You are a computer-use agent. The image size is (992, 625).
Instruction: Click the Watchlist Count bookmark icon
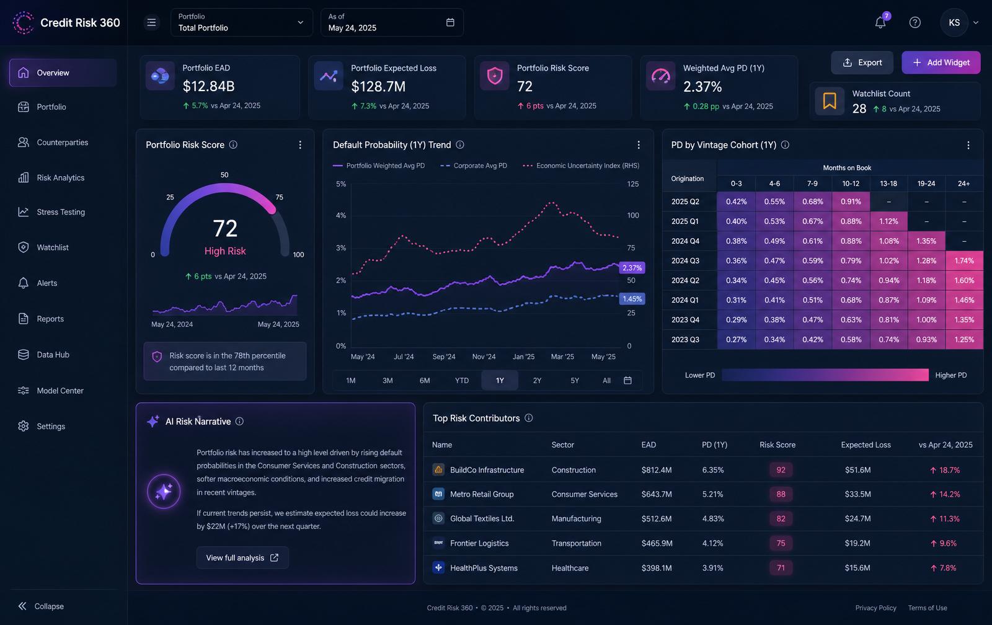coord(830,100)
